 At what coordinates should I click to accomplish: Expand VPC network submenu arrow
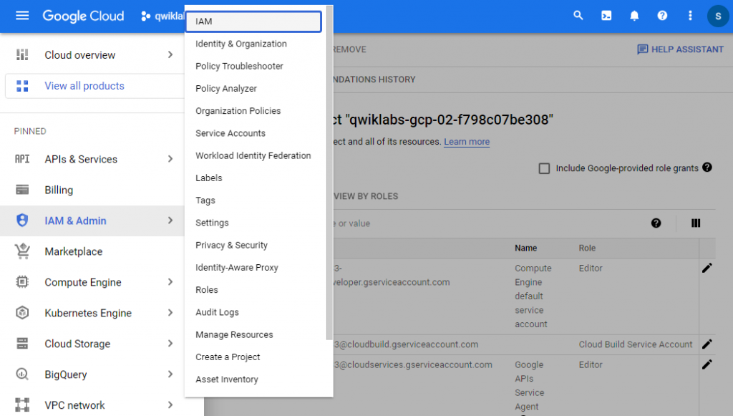pyautogui.click(x=170, y=405)
